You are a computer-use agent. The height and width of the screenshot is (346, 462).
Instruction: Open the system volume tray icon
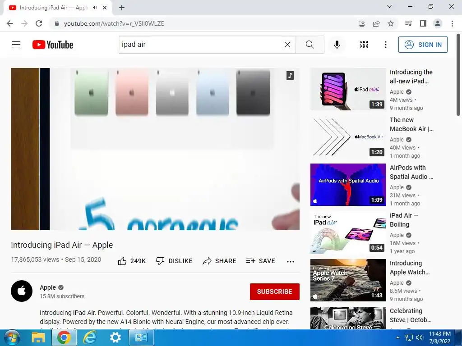[420, 338]
